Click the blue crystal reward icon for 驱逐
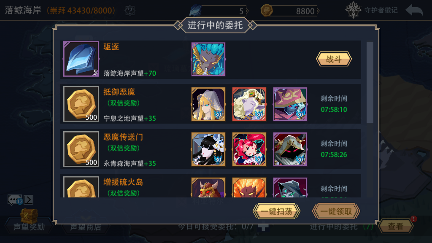This screenshot has width=432, height=243. pyautogui.click(x=81, y=59)
